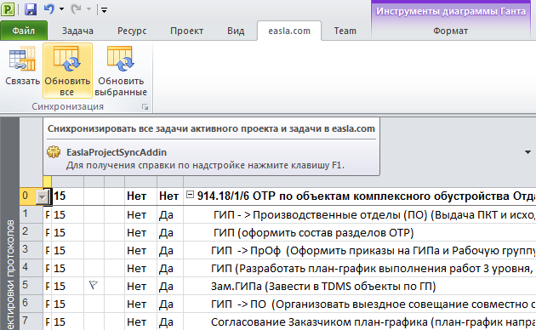Open the redo history dropdown arrow

(88, 9)
